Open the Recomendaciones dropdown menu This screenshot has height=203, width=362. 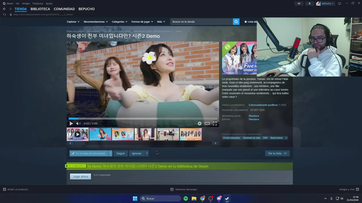[x=96, y=22]
